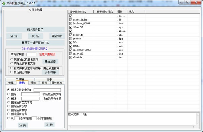The height and width of the screenshot is (132, 203).
Task: Switch to 替换 tab
Action: pos(11,83)
